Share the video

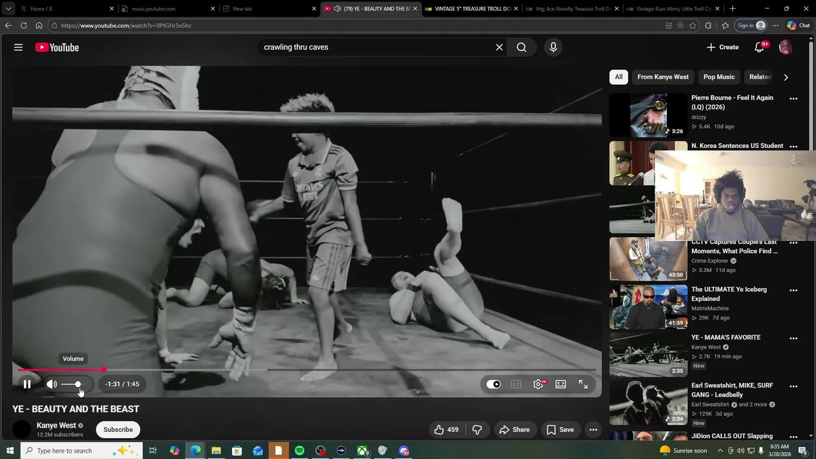(514, 430)
